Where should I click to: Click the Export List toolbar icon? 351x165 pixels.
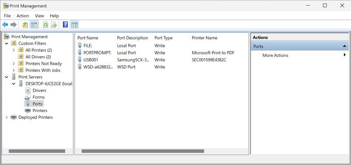54,25
